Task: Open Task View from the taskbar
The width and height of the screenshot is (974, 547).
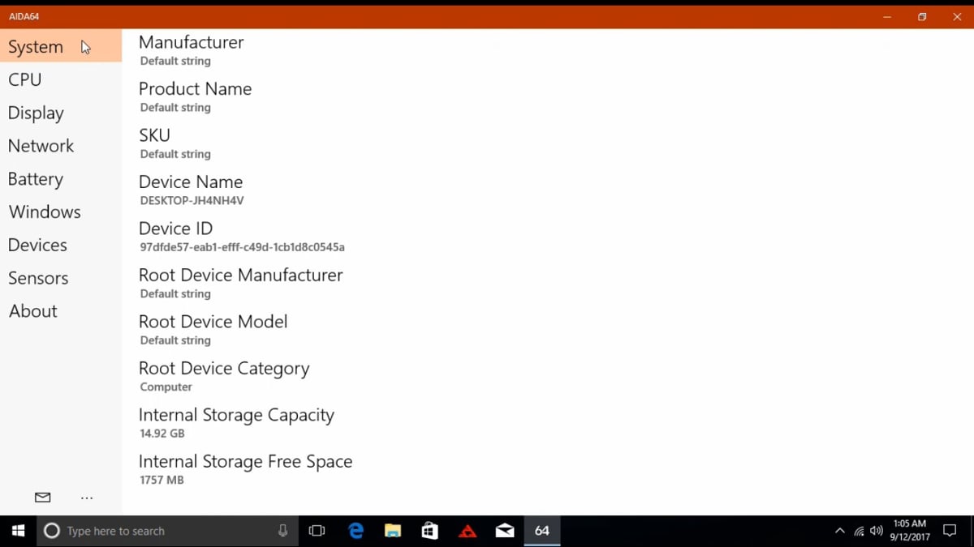Action: tap(317, 531)
